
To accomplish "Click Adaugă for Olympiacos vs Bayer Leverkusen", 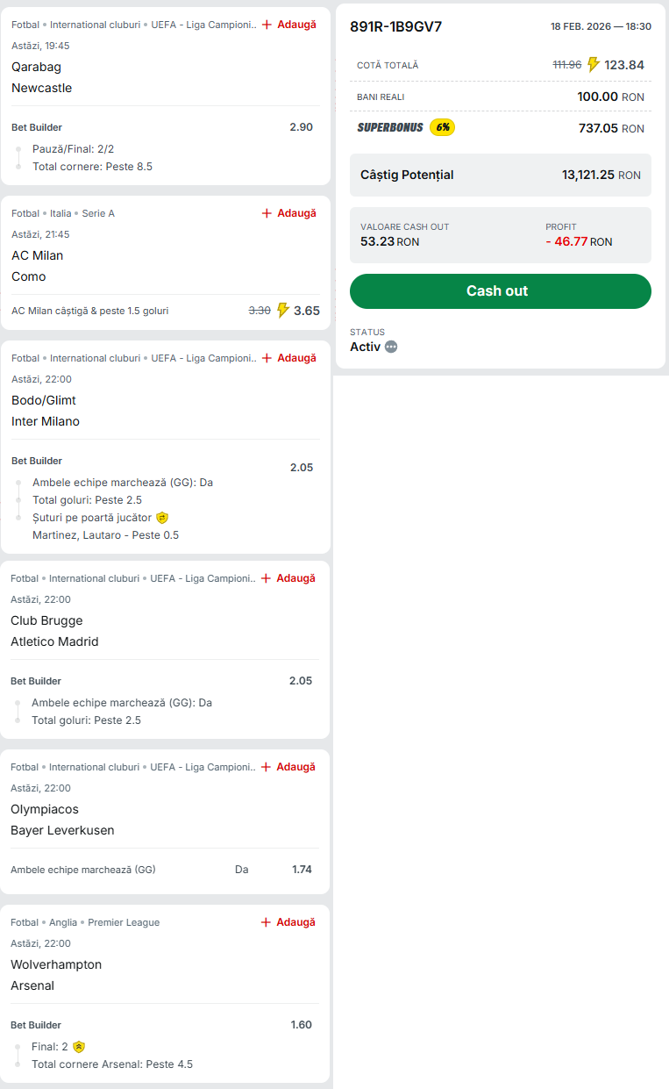I will point(288,767).
